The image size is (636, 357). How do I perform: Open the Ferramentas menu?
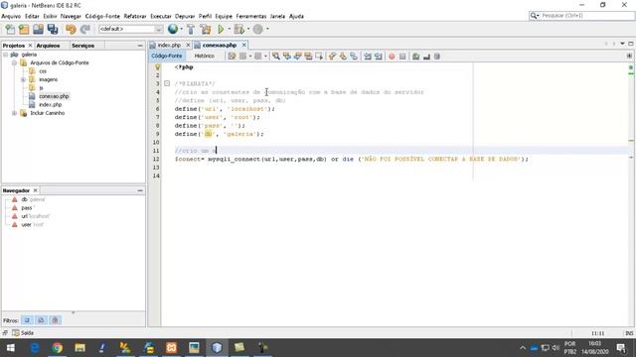251,16
